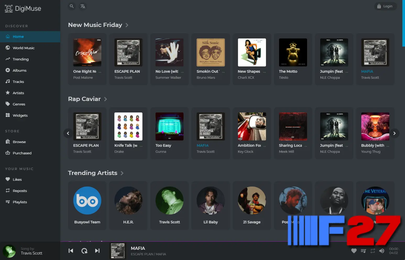This screenshot has height=260, width=405.
Task: Open the player queue icon
Action: [x=363, y=251]
